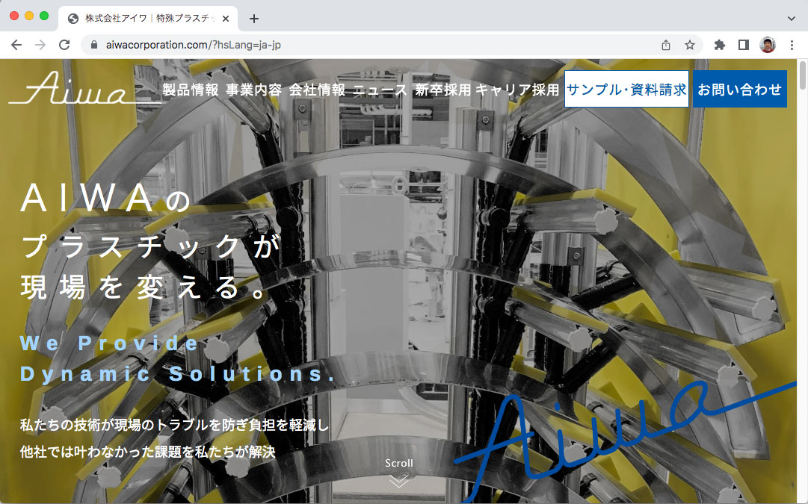Click the share icon in the address bar
Viewport: 808px width, 504px height.
coord(664,44)
